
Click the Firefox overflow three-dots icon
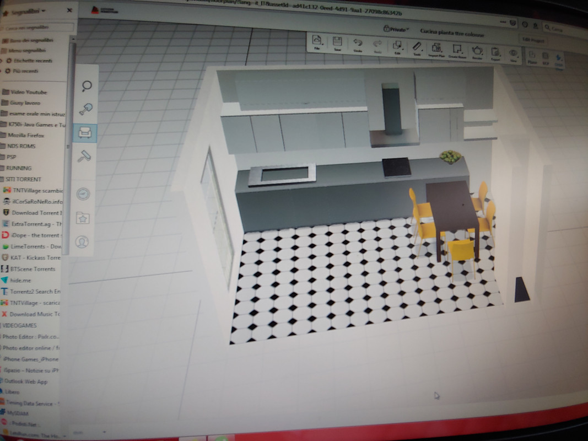pyautogui.click(x=503, y=22)
